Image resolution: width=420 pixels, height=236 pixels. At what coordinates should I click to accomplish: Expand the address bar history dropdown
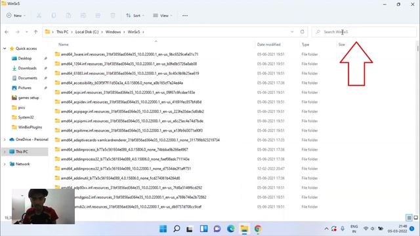292,32
